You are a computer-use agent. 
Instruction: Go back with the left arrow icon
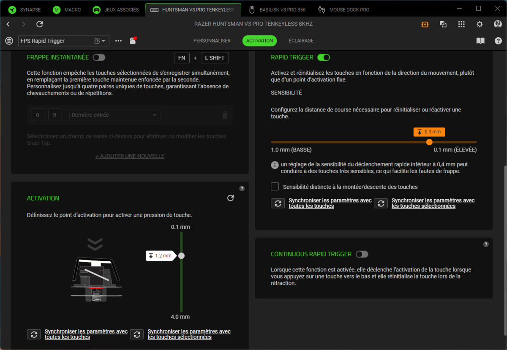pos(8,24)
